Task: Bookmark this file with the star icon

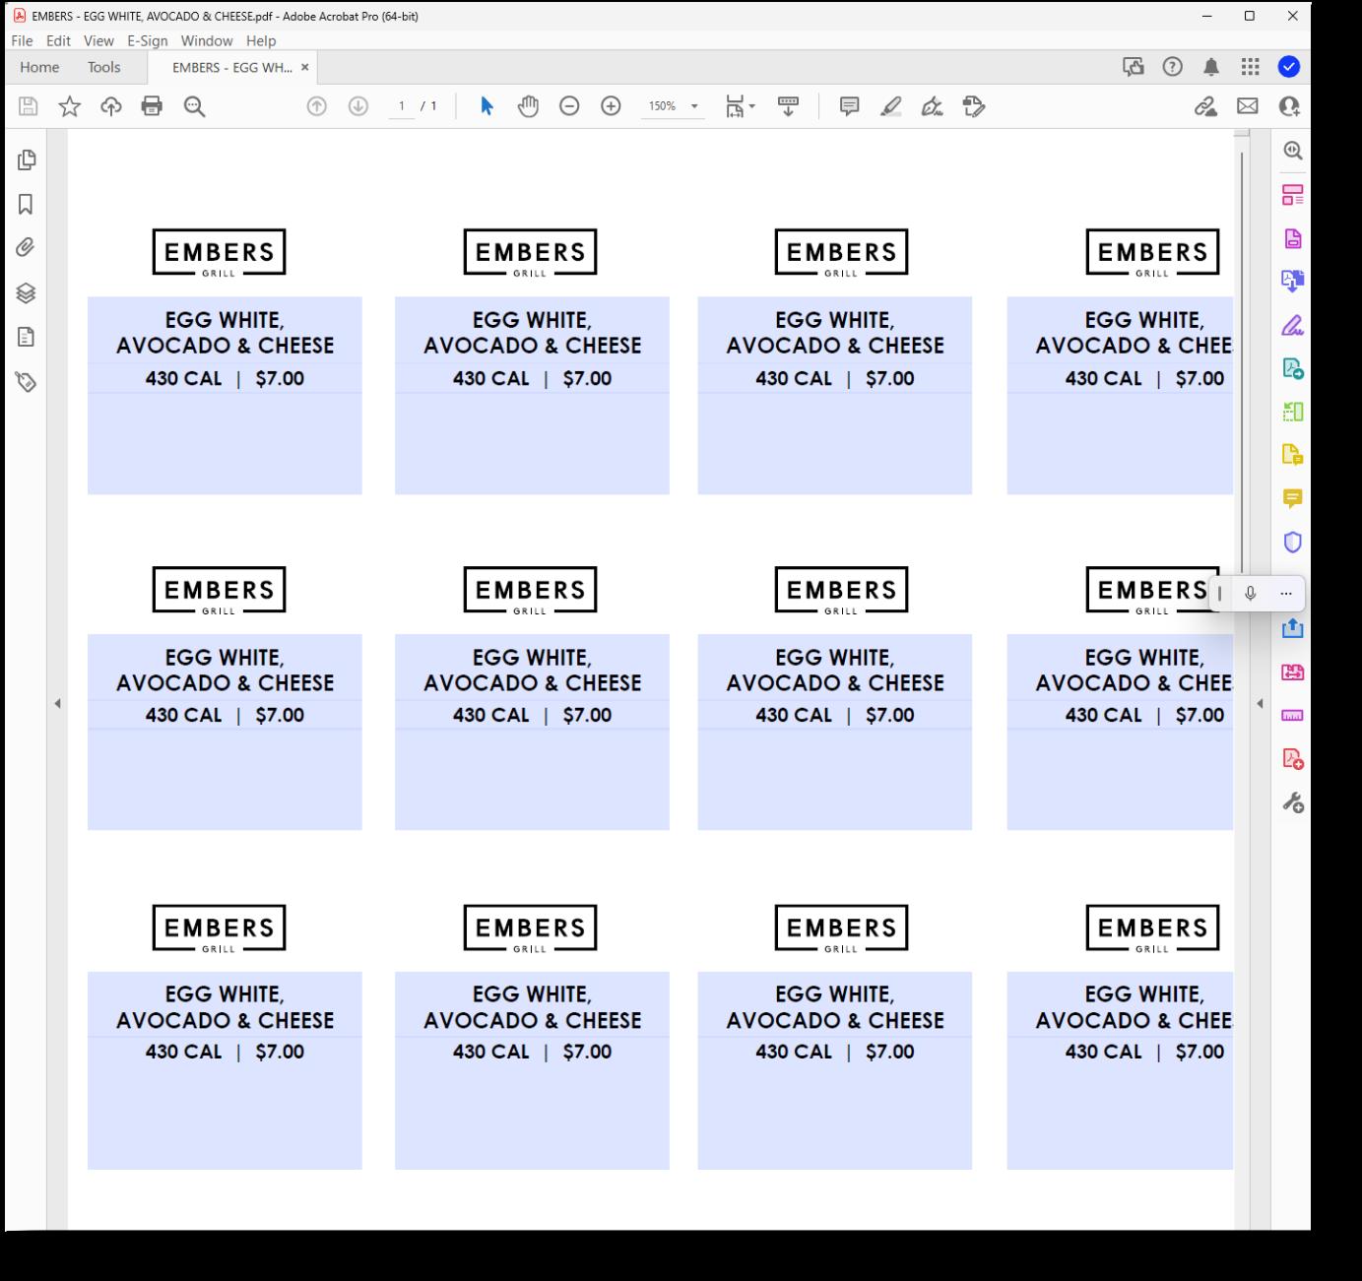Action: (69, 106)
